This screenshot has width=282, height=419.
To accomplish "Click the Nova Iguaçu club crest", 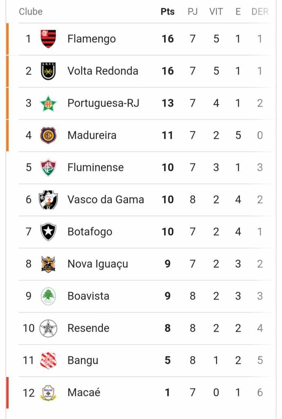I will click(48, 264).
